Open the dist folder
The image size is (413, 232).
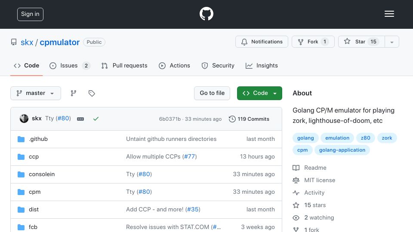point(34,209)
